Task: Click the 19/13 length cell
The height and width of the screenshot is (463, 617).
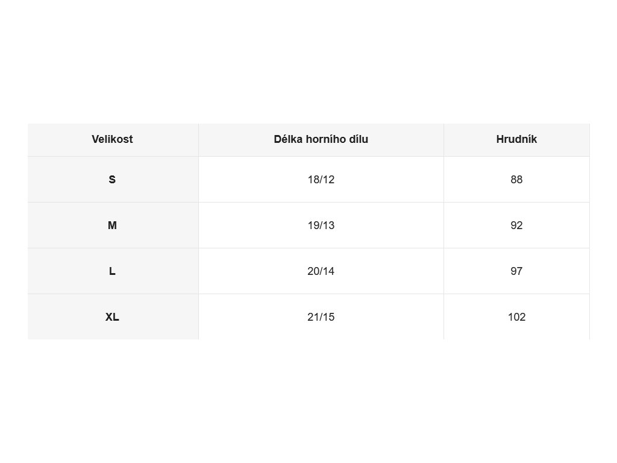Action: coord(321,225)
